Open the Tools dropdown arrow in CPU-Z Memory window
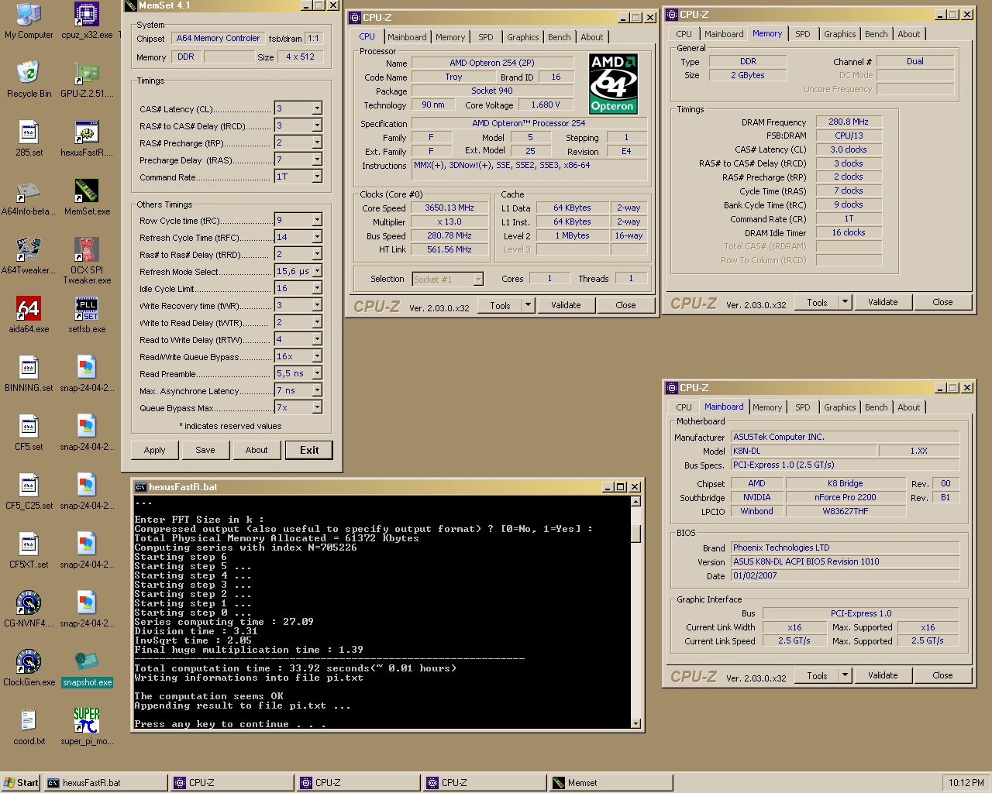 tap(846, 302)
